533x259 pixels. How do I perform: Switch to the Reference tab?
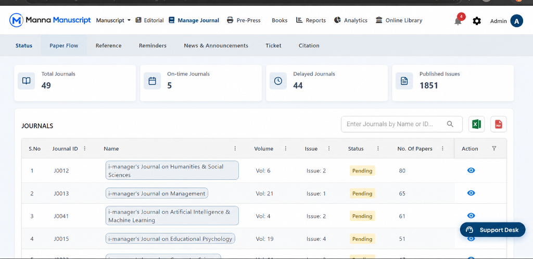[x=108, y=46]
